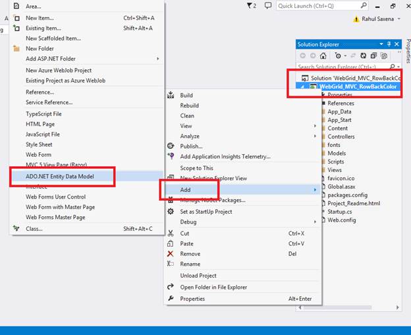Click the Publish globe icon
The width and height of the screenshot is (411, 335).
pyautogui.click(x=171, y=146)
